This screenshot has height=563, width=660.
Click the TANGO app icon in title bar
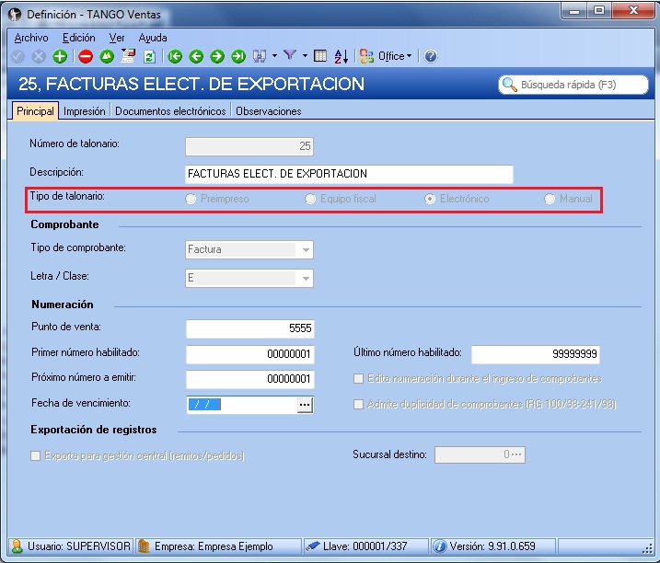coord(15,15)
